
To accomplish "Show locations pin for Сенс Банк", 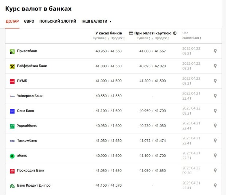I will [x=215, y=111].
